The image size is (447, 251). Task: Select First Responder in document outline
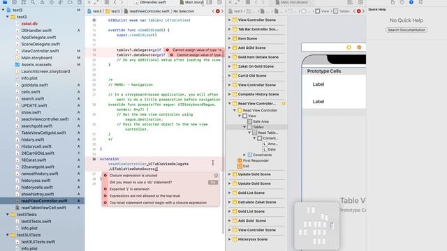(x=256, y=160)
